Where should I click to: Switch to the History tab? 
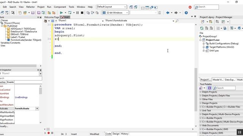click(x=125, y=134)
